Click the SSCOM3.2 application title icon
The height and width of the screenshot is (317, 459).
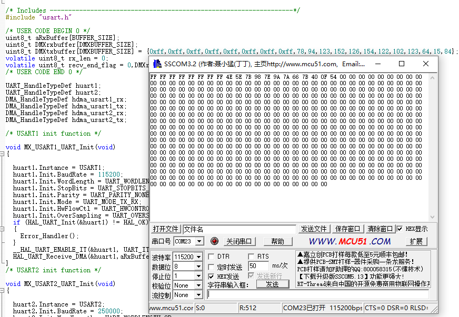[157, 64]
